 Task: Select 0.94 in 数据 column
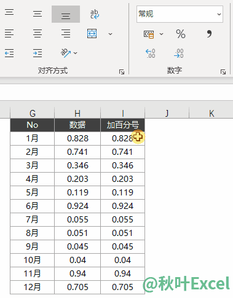[77, 273]
